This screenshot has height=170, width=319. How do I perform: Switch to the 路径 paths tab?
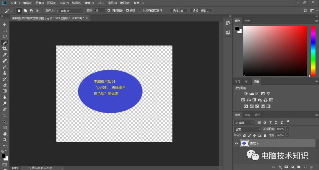pyautogui.click(x=257, y=115)
